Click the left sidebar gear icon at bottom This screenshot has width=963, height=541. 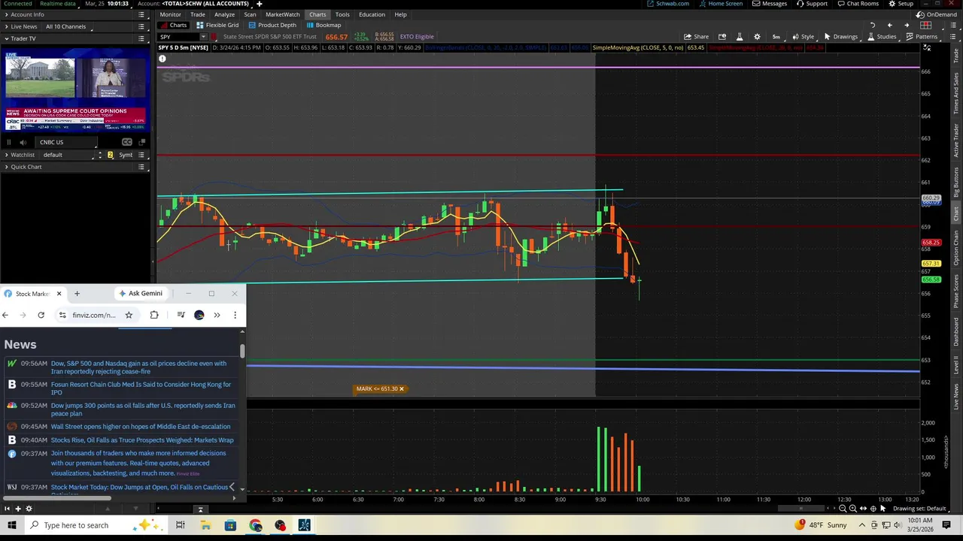pos(29,509)
